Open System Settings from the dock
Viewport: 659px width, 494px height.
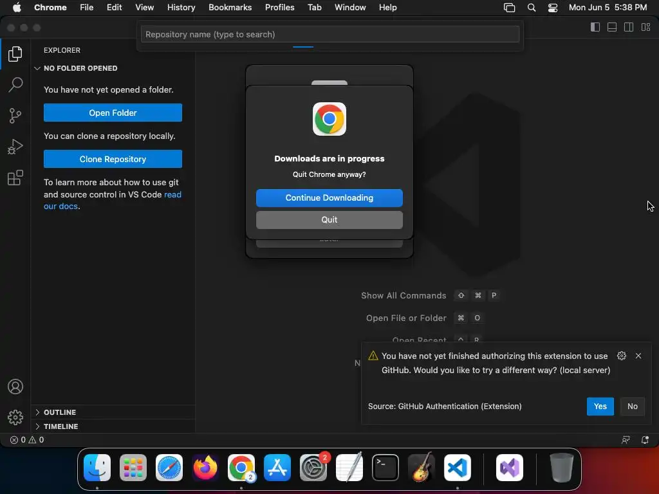(313, 468)
